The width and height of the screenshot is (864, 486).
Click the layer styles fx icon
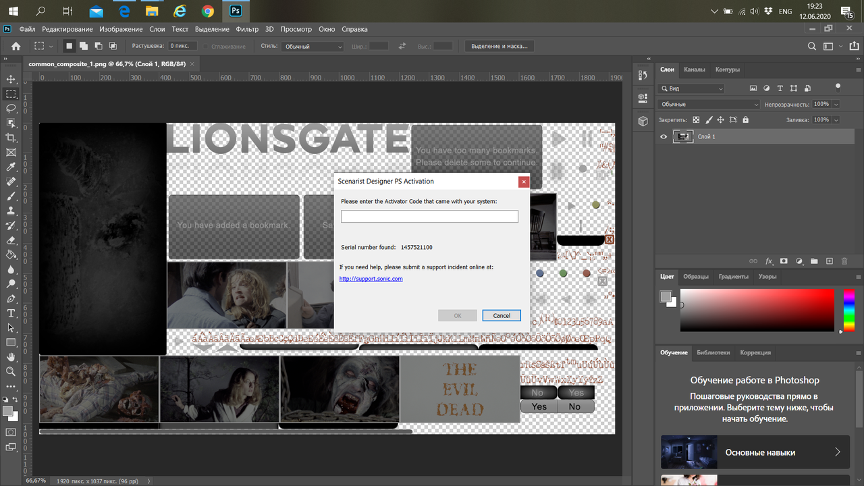(x=769, y=261)
